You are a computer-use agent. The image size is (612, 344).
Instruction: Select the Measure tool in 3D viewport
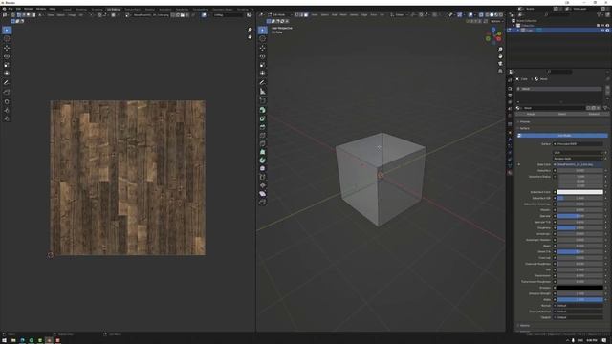point(263,92)
